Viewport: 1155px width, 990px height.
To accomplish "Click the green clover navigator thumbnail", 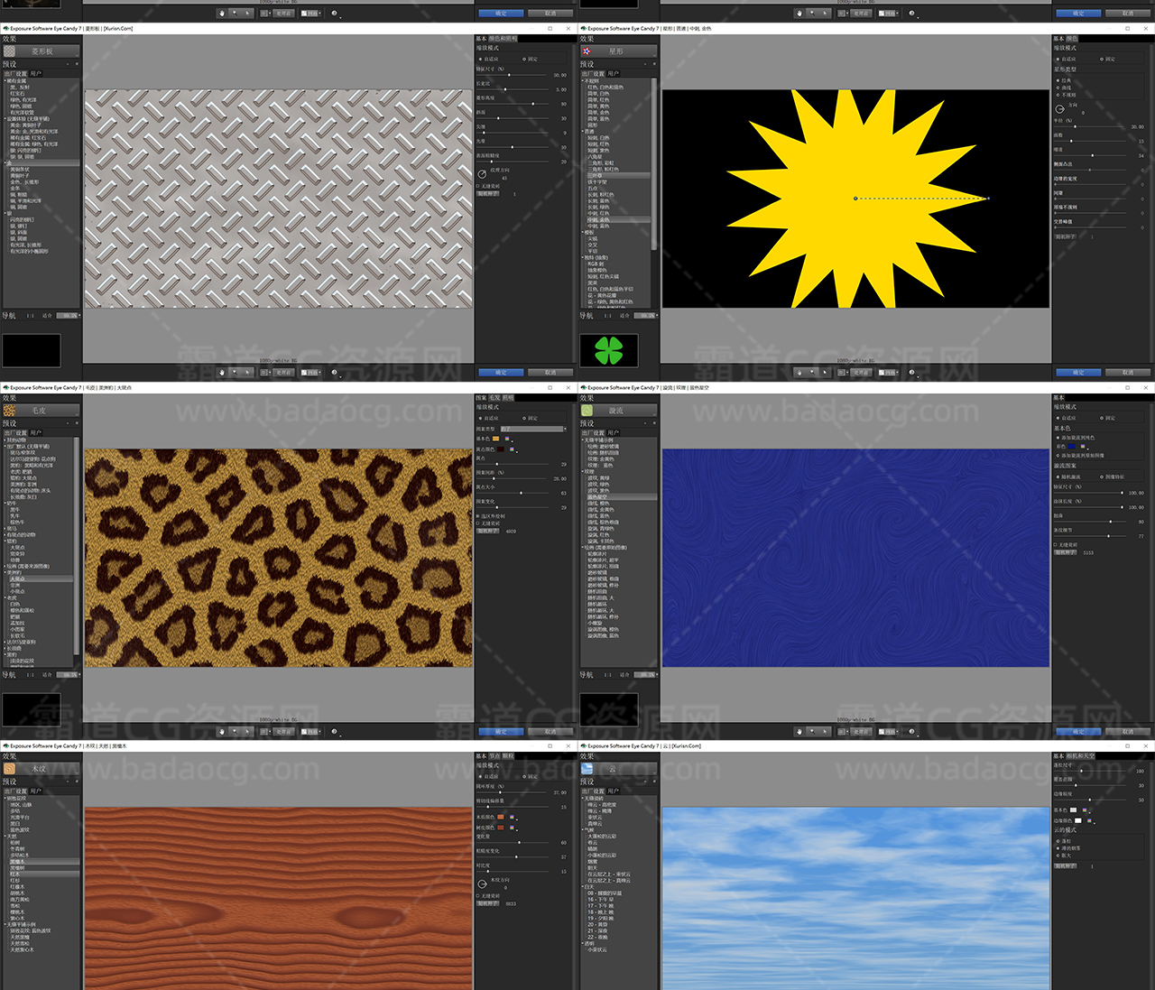I will point(609,350).
